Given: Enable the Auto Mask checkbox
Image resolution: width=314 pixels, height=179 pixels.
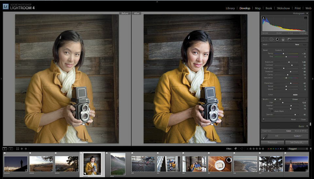Looking at the screenshot, I should pyautogui.click(x=272, y=111).
